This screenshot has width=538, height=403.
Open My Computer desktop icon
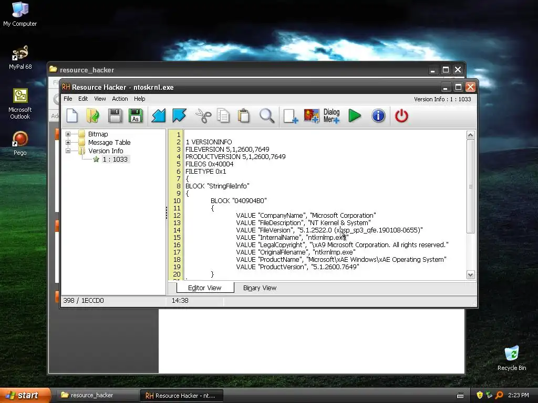pyautogui.click(x=20, y=14)
